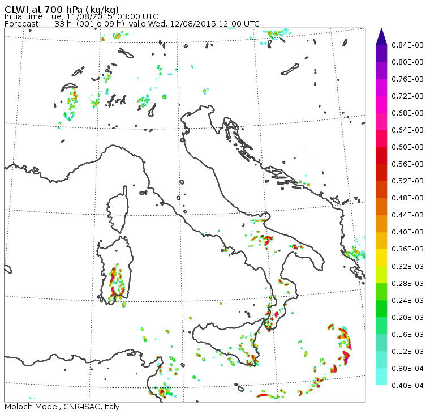Screen dimensions: 430x414
Task: Click the 0.60E-03 colorbar label
Action: click(407, 147)
